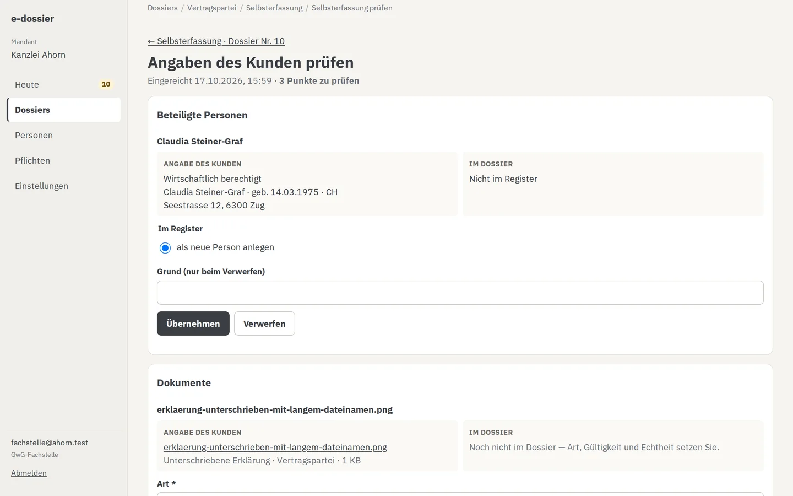This screenshot has height=496, width=793.
Task: Open the Heute sidebar item
Action: click(x=64, y=84)
